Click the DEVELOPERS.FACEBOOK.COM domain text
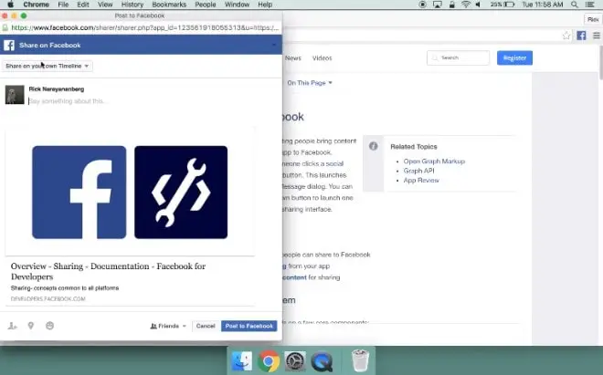 [48, 299]
